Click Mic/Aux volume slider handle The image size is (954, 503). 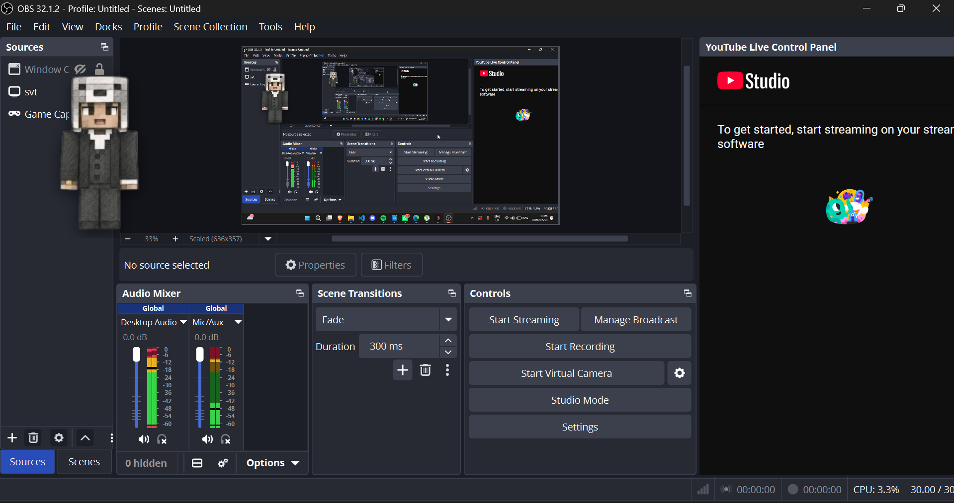point(200,355)
